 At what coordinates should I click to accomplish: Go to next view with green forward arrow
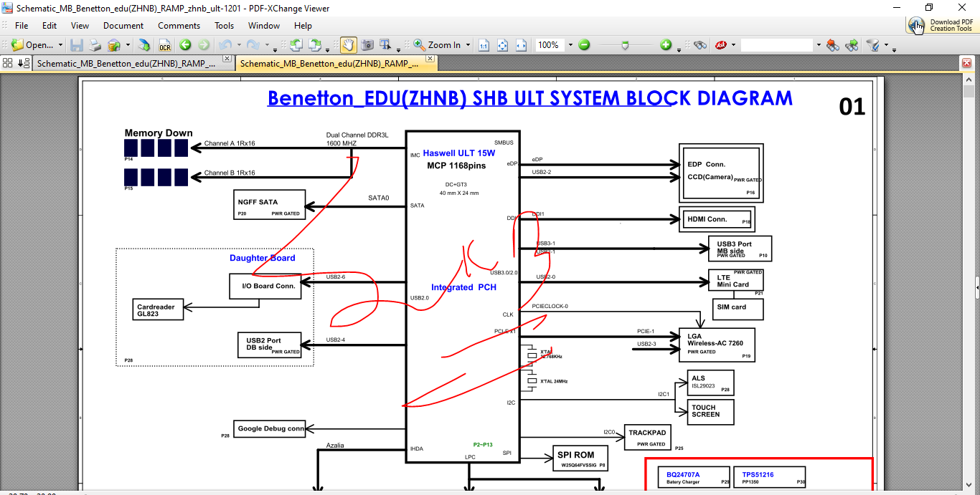(x=204, y=44)
